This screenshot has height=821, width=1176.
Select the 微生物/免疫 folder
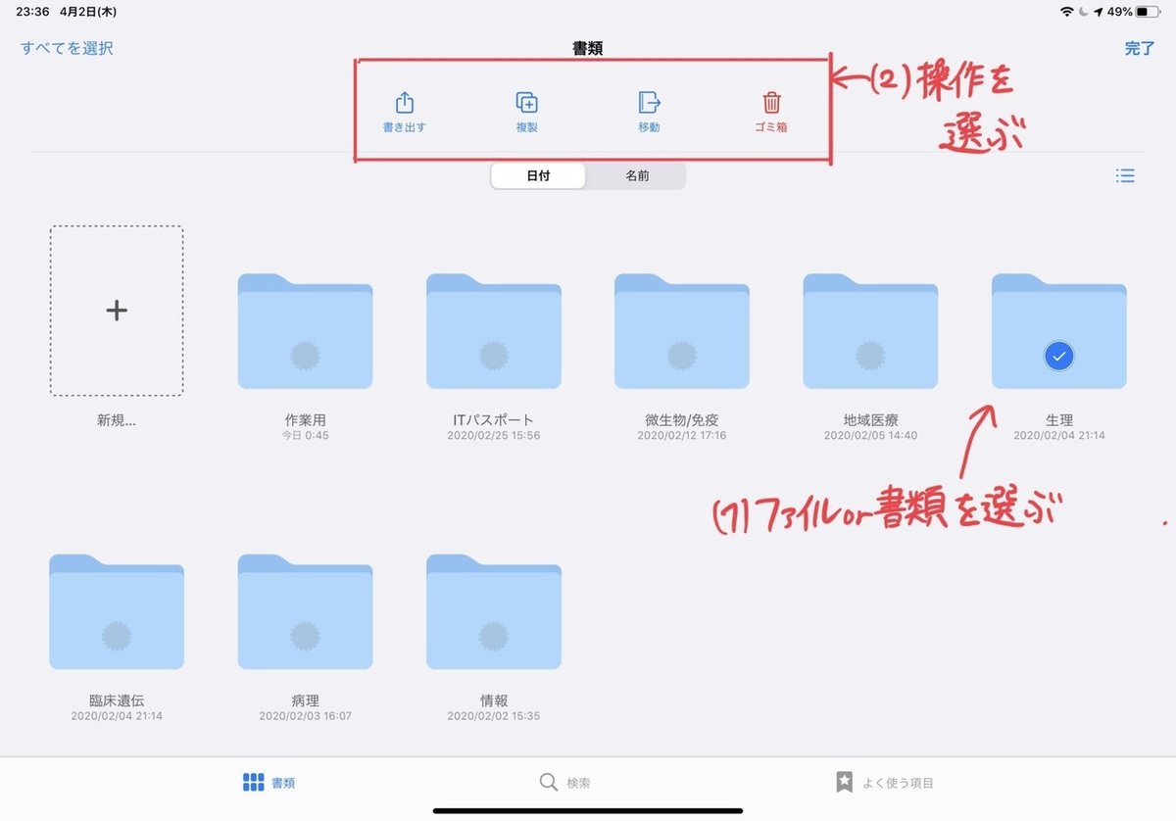(x=681, y=328)
